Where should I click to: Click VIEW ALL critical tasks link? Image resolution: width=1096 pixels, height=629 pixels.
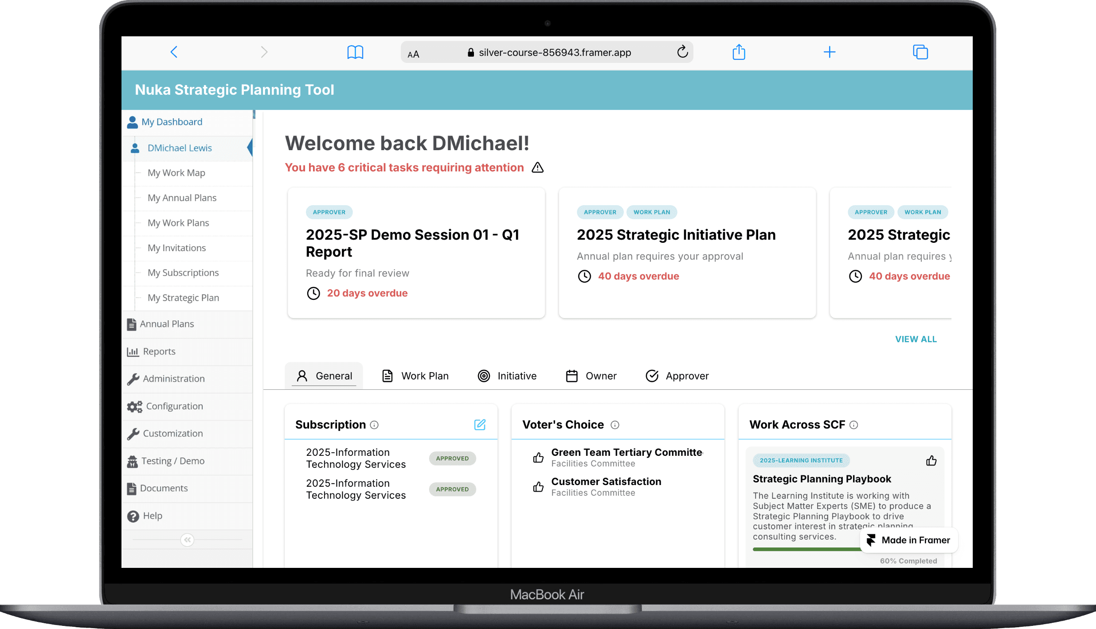(x=916, y=339)
